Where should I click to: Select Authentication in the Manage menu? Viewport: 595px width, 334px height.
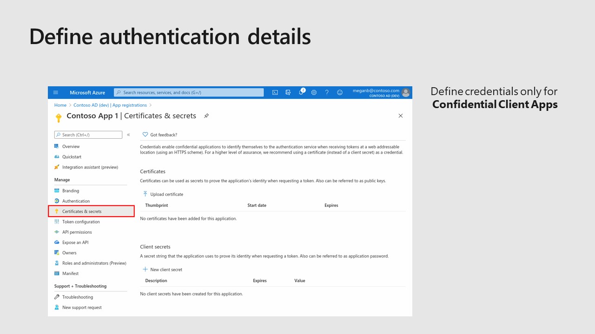[x=76, y=201]
